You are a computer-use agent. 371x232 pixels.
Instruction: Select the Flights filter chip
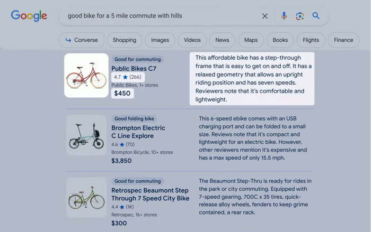coord(311,40)
